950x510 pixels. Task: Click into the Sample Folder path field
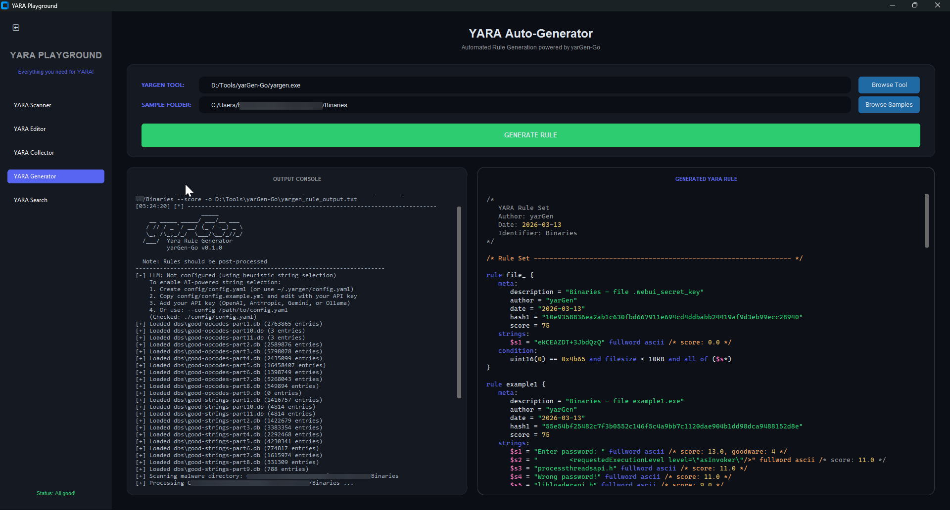coord(524,105)
